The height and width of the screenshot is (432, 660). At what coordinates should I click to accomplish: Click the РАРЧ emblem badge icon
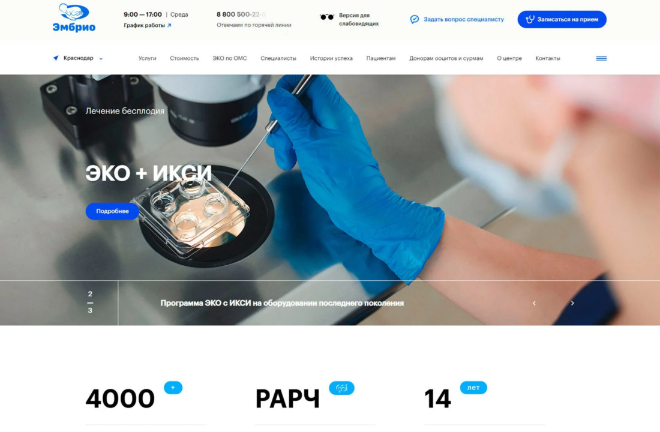click(341, 388)
